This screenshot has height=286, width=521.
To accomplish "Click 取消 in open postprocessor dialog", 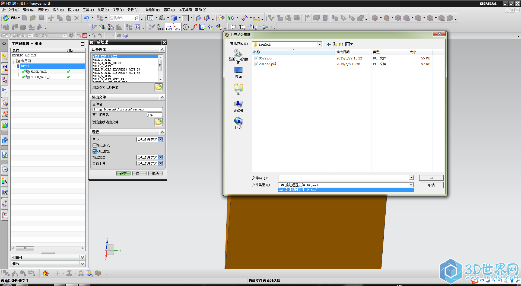I will [431, 185].
